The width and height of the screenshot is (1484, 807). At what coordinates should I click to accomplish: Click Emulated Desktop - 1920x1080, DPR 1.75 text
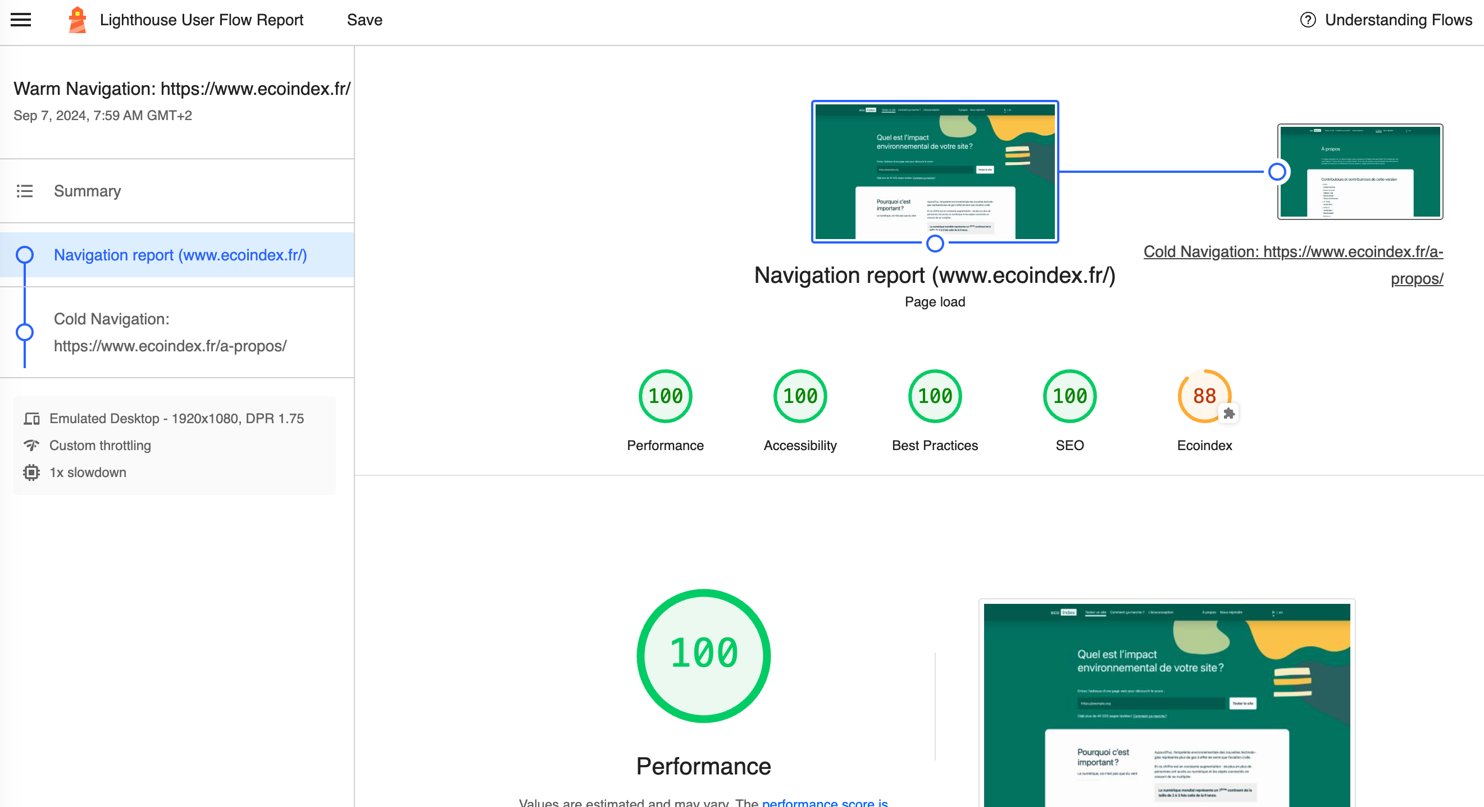[x=177, y=419]
